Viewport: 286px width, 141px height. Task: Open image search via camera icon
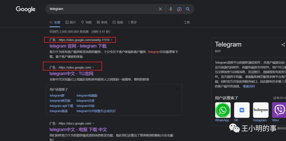179,9
